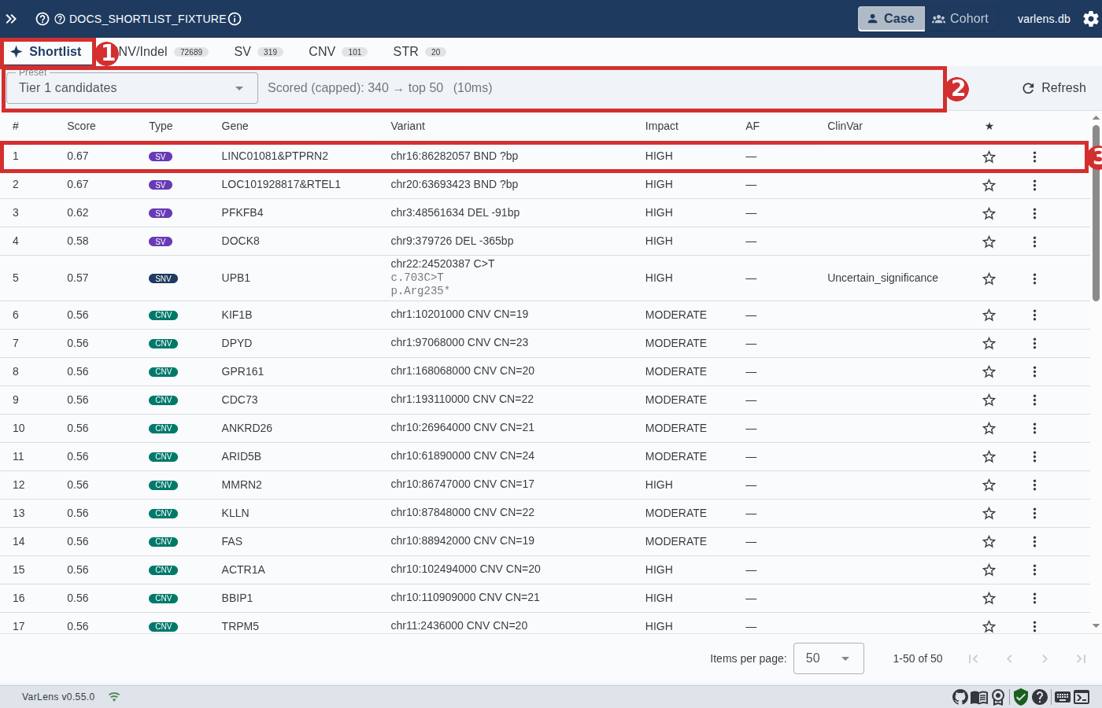1102x708 pixels.
Task: Click the ClinVar column header
Action: (x=845, y=126)
